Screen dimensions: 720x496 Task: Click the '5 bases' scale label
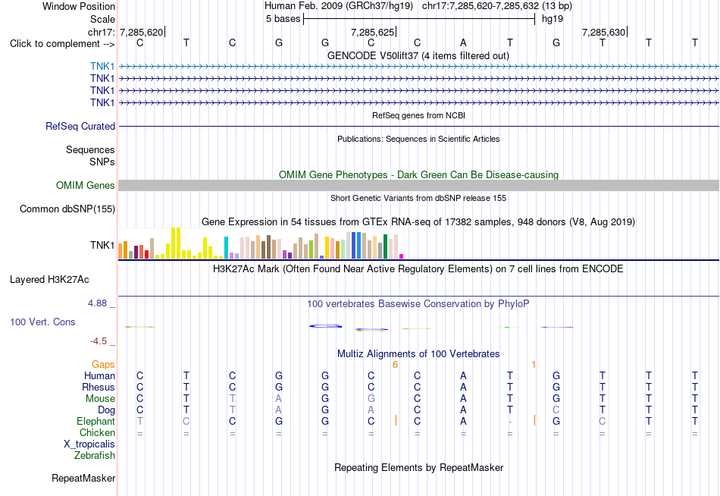283,19
